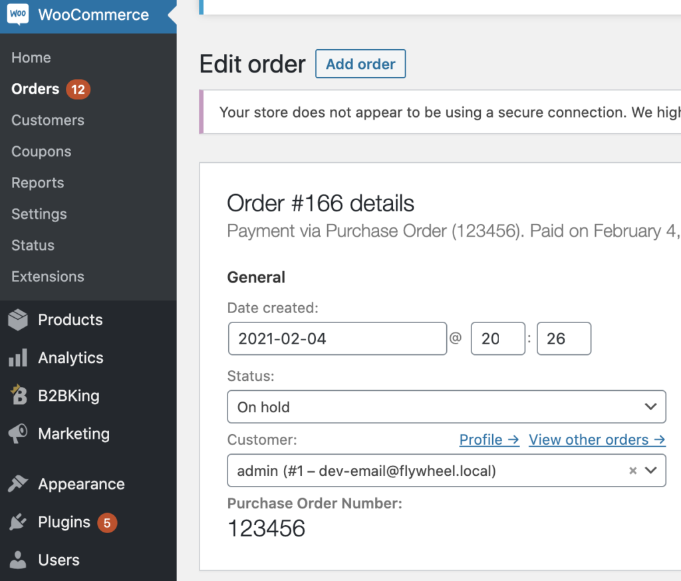This screenshot has height=581, width=681.
Task: Go to WooCommerce Home submenu
Action: (31, 57)
